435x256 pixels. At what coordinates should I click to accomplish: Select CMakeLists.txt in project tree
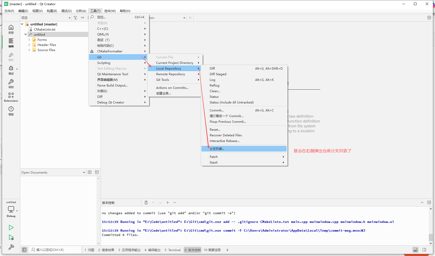coord(45,29)
